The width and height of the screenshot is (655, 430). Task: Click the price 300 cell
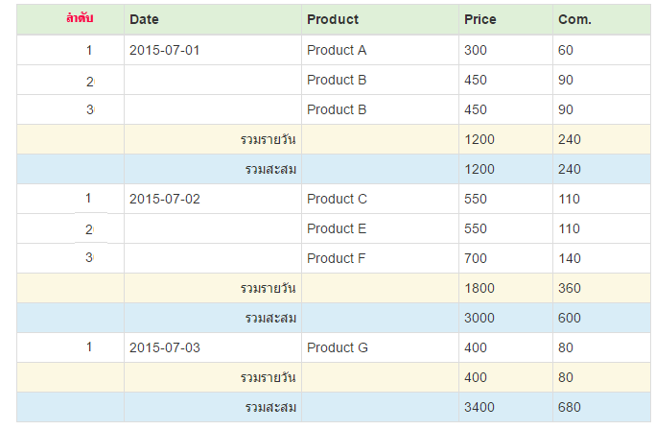coord(476,50)
